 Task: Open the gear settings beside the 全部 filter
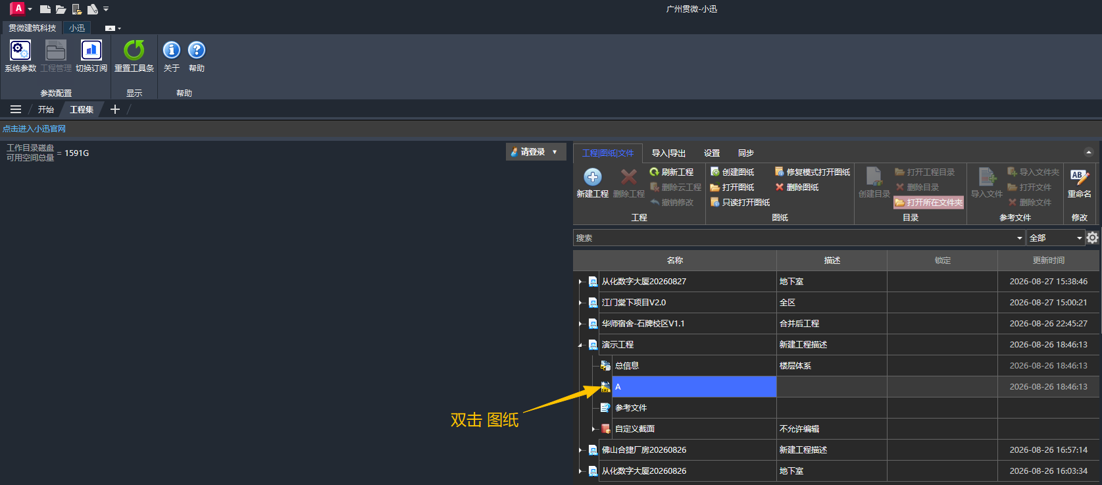pos(1093,238)
